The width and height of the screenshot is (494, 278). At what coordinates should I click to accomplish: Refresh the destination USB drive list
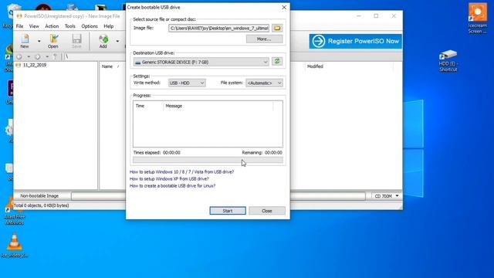(277, 62)
